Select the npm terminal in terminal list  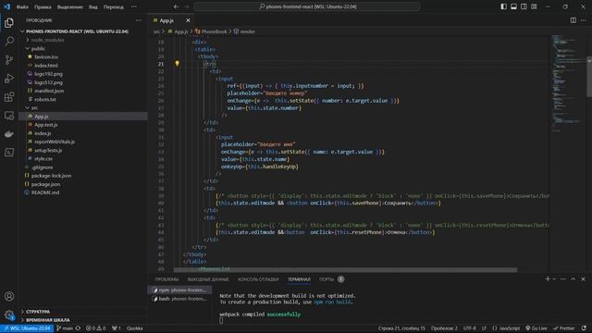click(179, 290)
